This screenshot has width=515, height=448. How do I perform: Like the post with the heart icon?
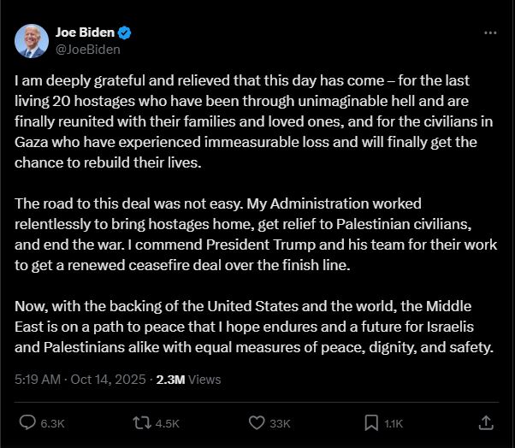(256, 422)
